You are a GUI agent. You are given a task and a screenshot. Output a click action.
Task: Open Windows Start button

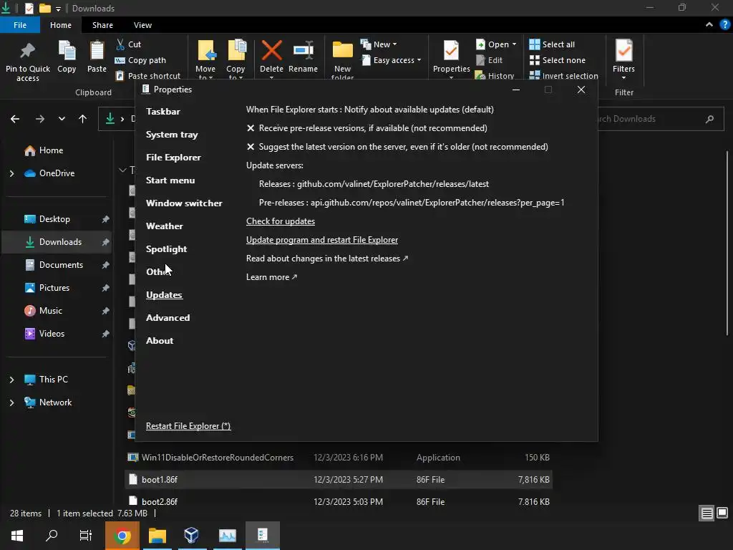click(x=17, y=536)
